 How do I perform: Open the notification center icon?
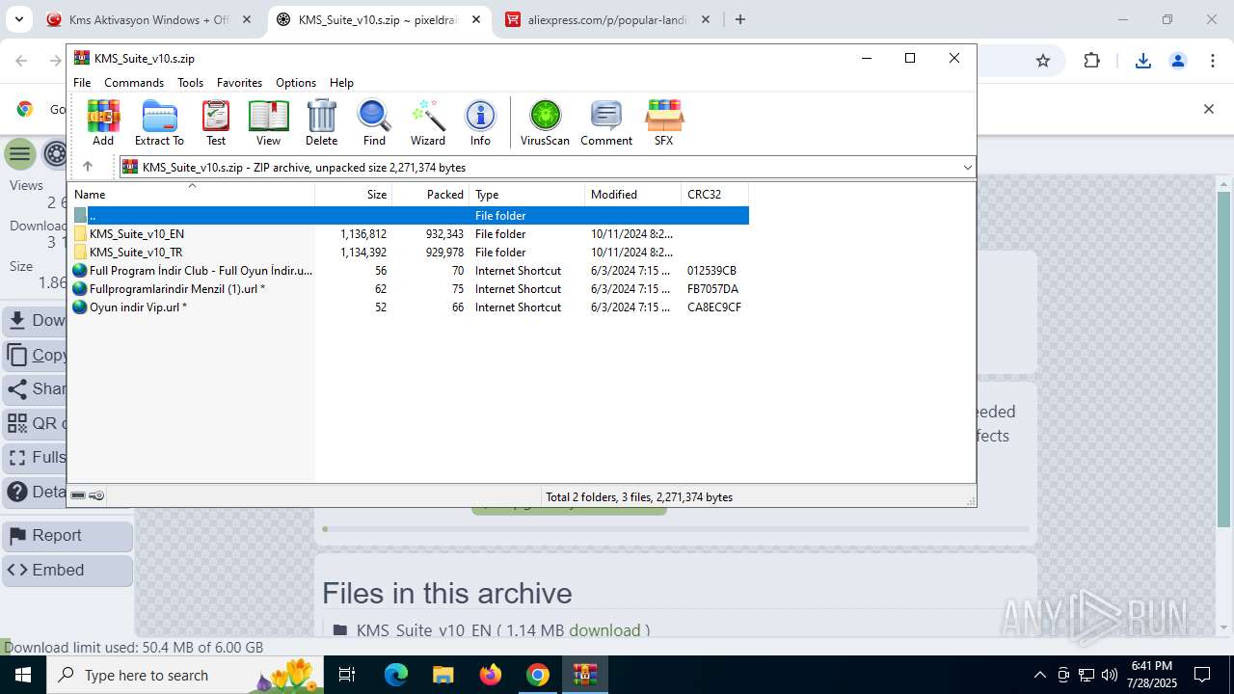click(x=1202, y=675)
